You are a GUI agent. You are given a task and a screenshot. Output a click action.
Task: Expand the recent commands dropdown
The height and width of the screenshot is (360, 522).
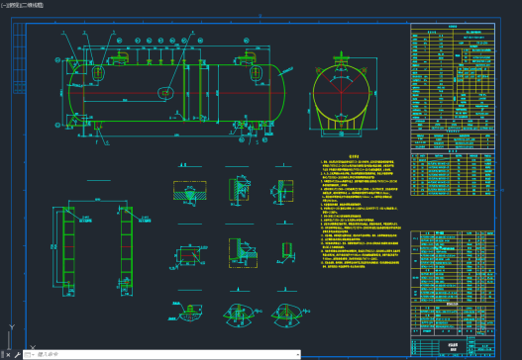click(x=29, y=355)
